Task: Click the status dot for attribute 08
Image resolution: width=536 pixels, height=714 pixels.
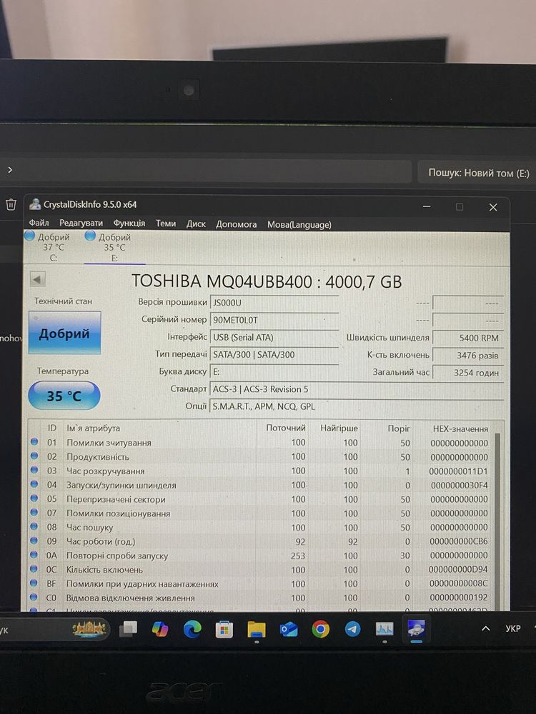Action: point(34,526)
